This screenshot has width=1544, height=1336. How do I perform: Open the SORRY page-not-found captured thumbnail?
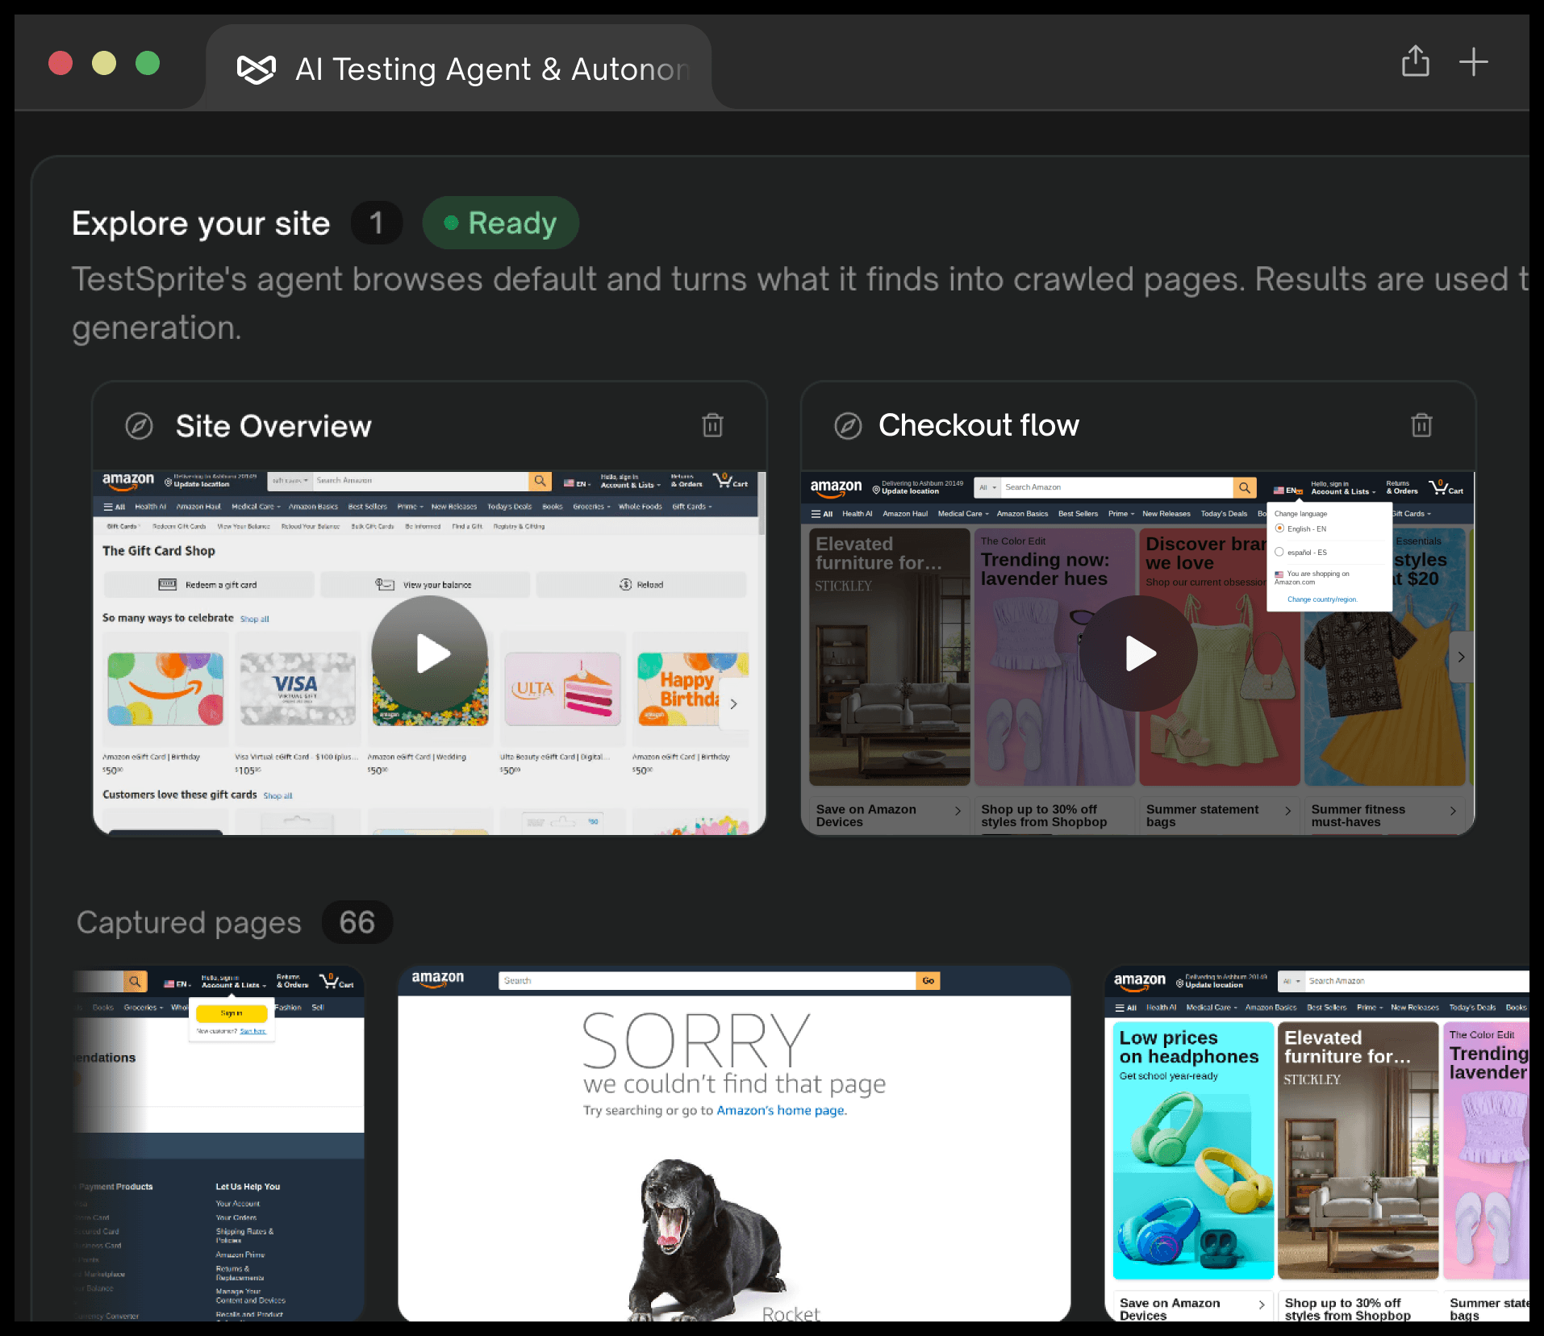734,1143
